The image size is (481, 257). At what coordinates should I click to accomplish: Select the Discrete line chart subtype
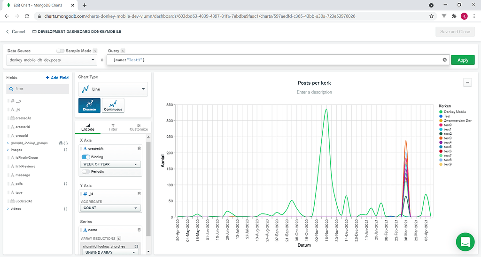point(89,105)
